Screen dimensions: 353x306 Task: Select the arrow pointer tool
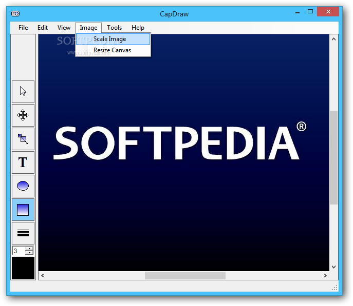click(x=23, y=92)
